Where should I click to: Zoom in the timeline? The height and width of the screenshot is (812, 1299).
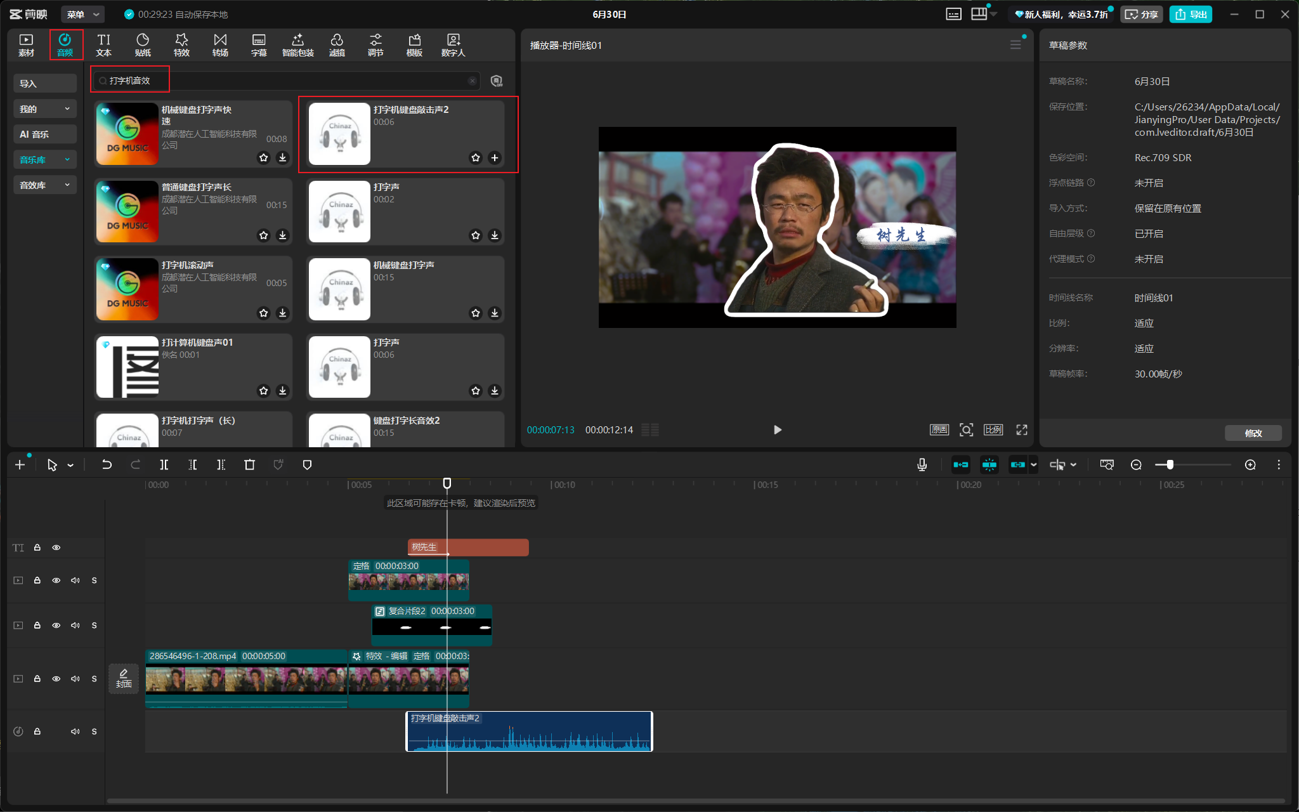click(x=1250, y=465)
